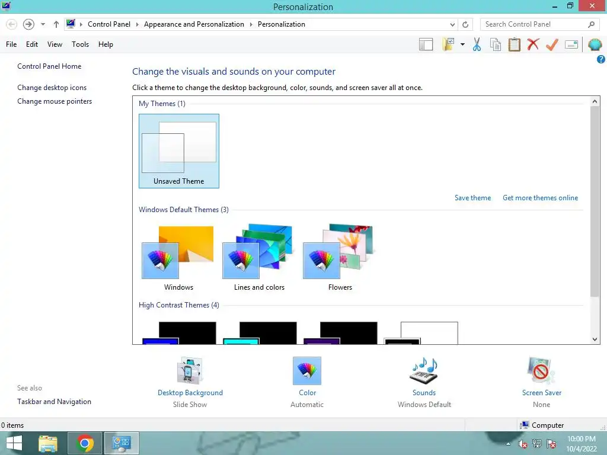The height and width of the screenshot is (455, 607).
Task: Open the address bar history dropdown
Action: (452, 24)
